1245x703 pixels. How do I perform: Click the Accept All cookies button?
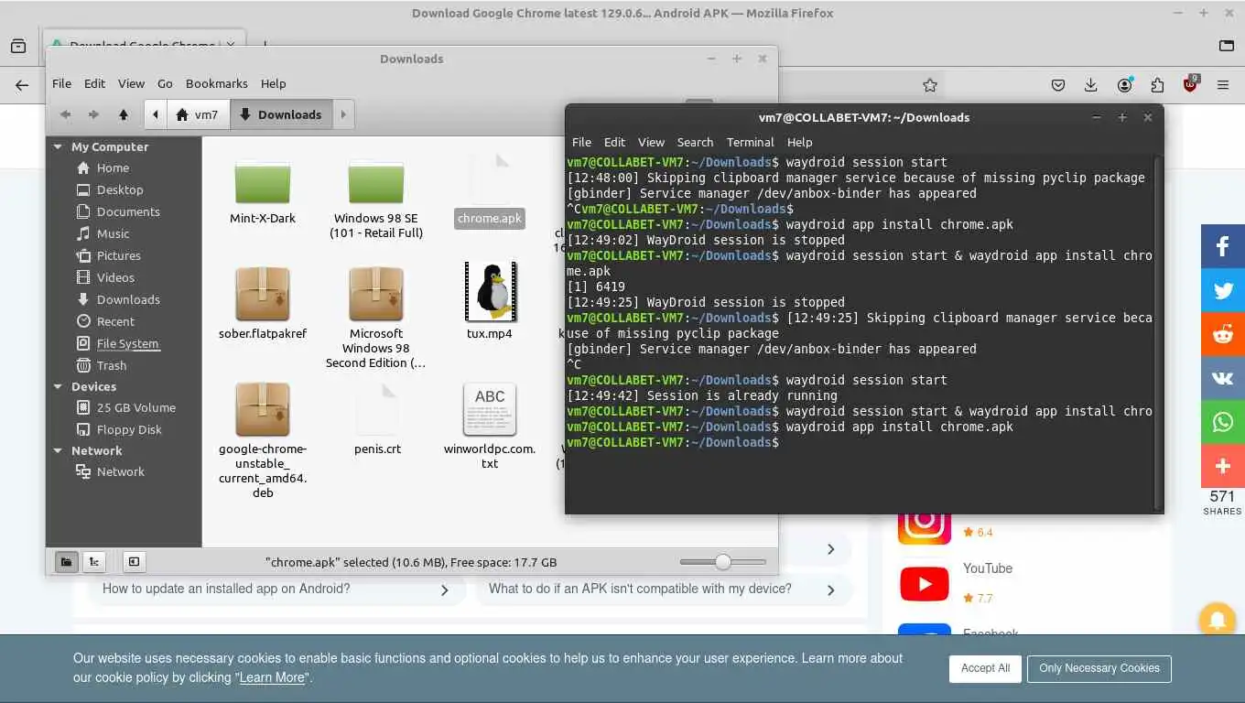click(985, 668)
